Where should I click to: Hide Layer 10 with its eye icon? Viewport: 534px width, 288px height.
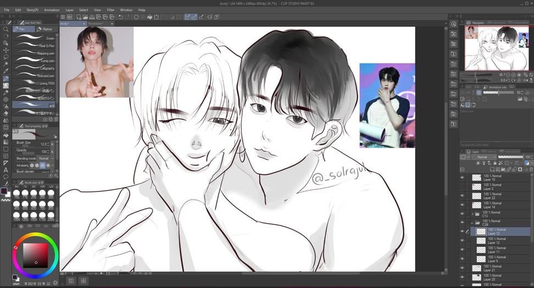[x=462, y=178]
